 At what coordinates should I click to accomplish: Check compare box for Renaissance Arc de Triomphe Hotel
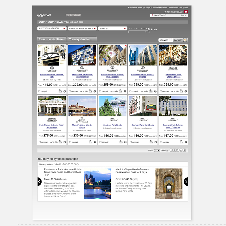[70, 91]
